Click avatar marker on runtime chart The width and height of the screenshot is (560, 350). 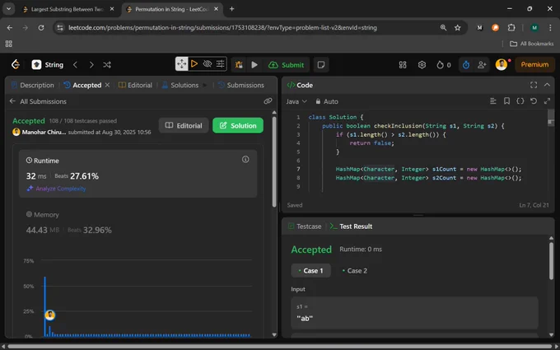[x=50, y=315]
